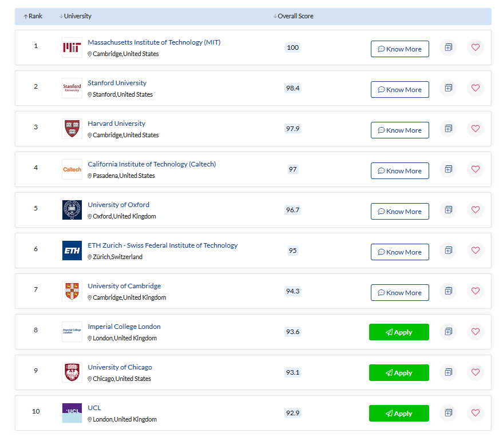
Task: Favorite University of Oxford with heart icon
Action: point(476,210)
